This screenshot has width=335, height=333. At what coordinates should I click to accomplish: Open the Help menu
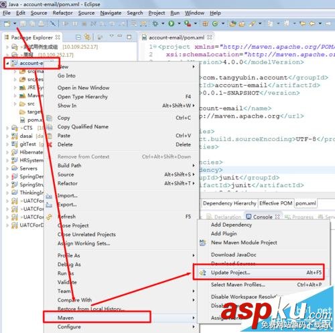point(215,13)
